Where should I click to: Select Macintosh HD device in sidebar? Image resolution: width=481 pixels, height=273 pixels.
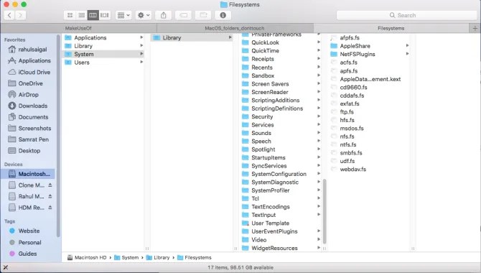(x=28, y=174)
